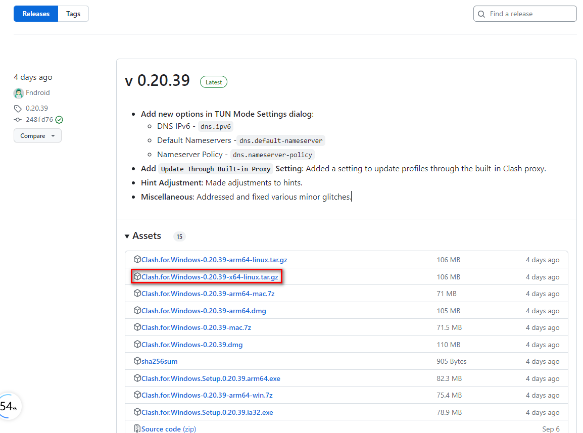This screenshot has height=433, width=583.
Task: Click the tag icon beside 0.20.39
Action: point(18,109)
